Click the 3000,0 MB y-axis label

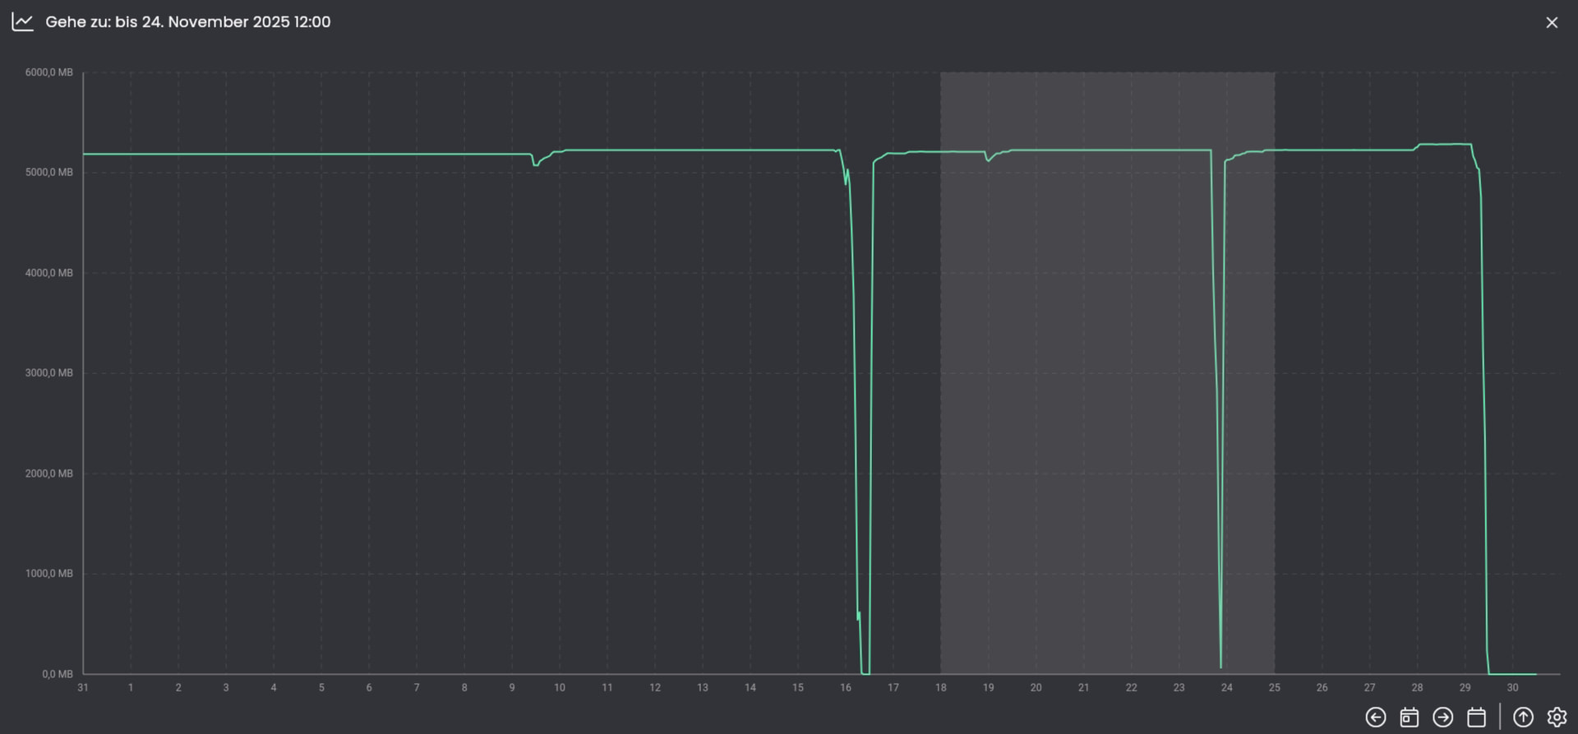coord(48,373)
